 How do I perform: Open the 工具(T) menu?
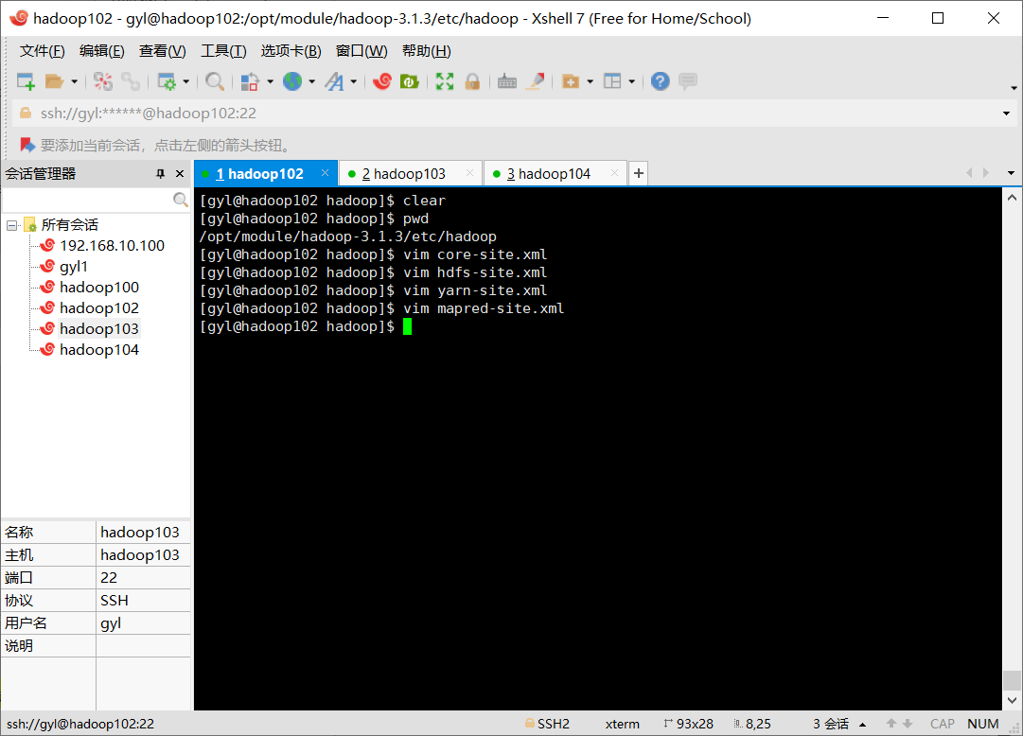pos(223,51)
